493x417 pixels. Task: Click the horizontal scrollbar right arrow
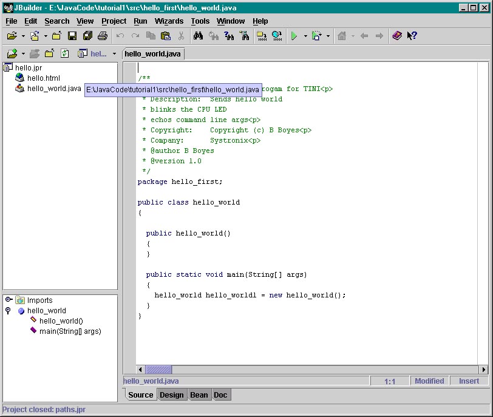click(x=483, y=369)
